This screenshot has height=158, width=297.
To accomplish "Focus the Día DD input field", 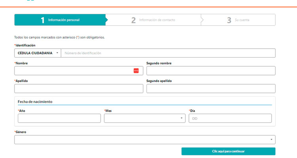I will point(230,118).
